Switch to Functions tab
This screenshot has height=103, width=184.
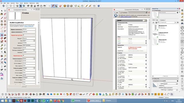(124, 13)
